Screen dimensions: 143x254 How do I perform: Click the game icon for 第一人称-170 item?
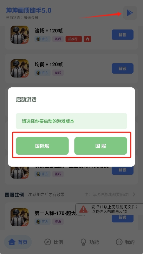pos(20,217)
